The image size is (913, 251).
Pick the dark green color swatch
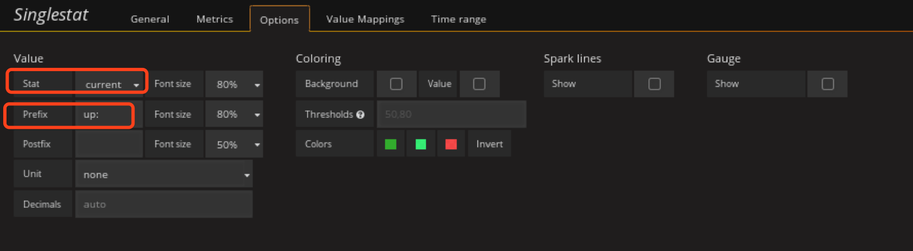coord(391,144)
